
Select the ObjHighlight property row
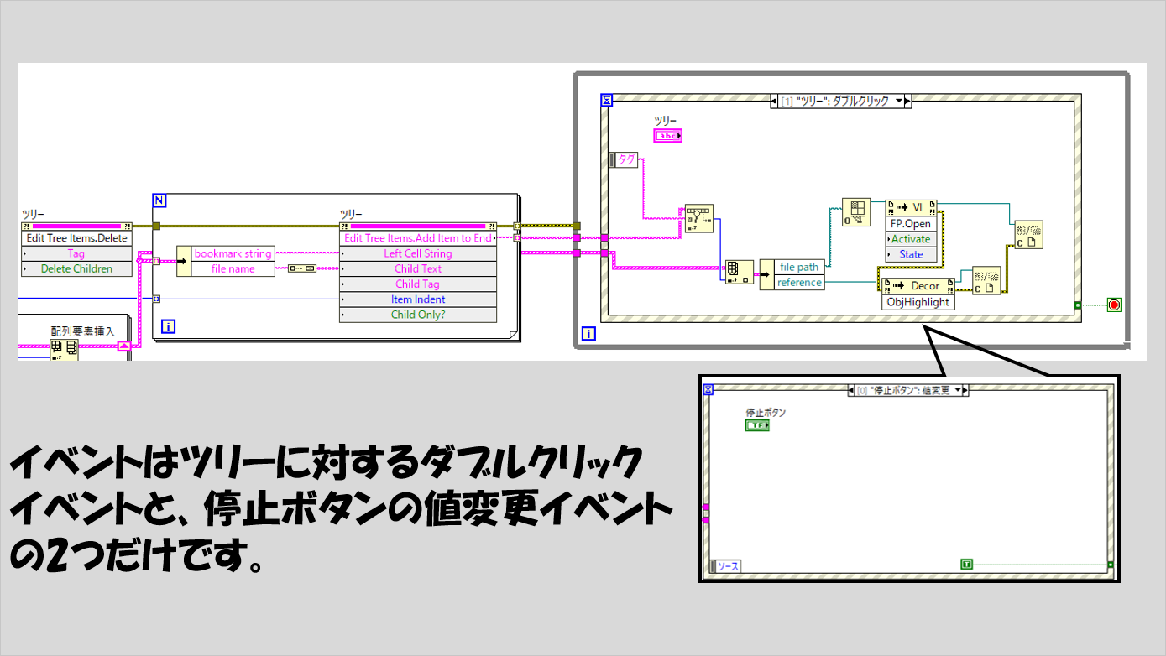pyautogui.click(x=918, y=302)
